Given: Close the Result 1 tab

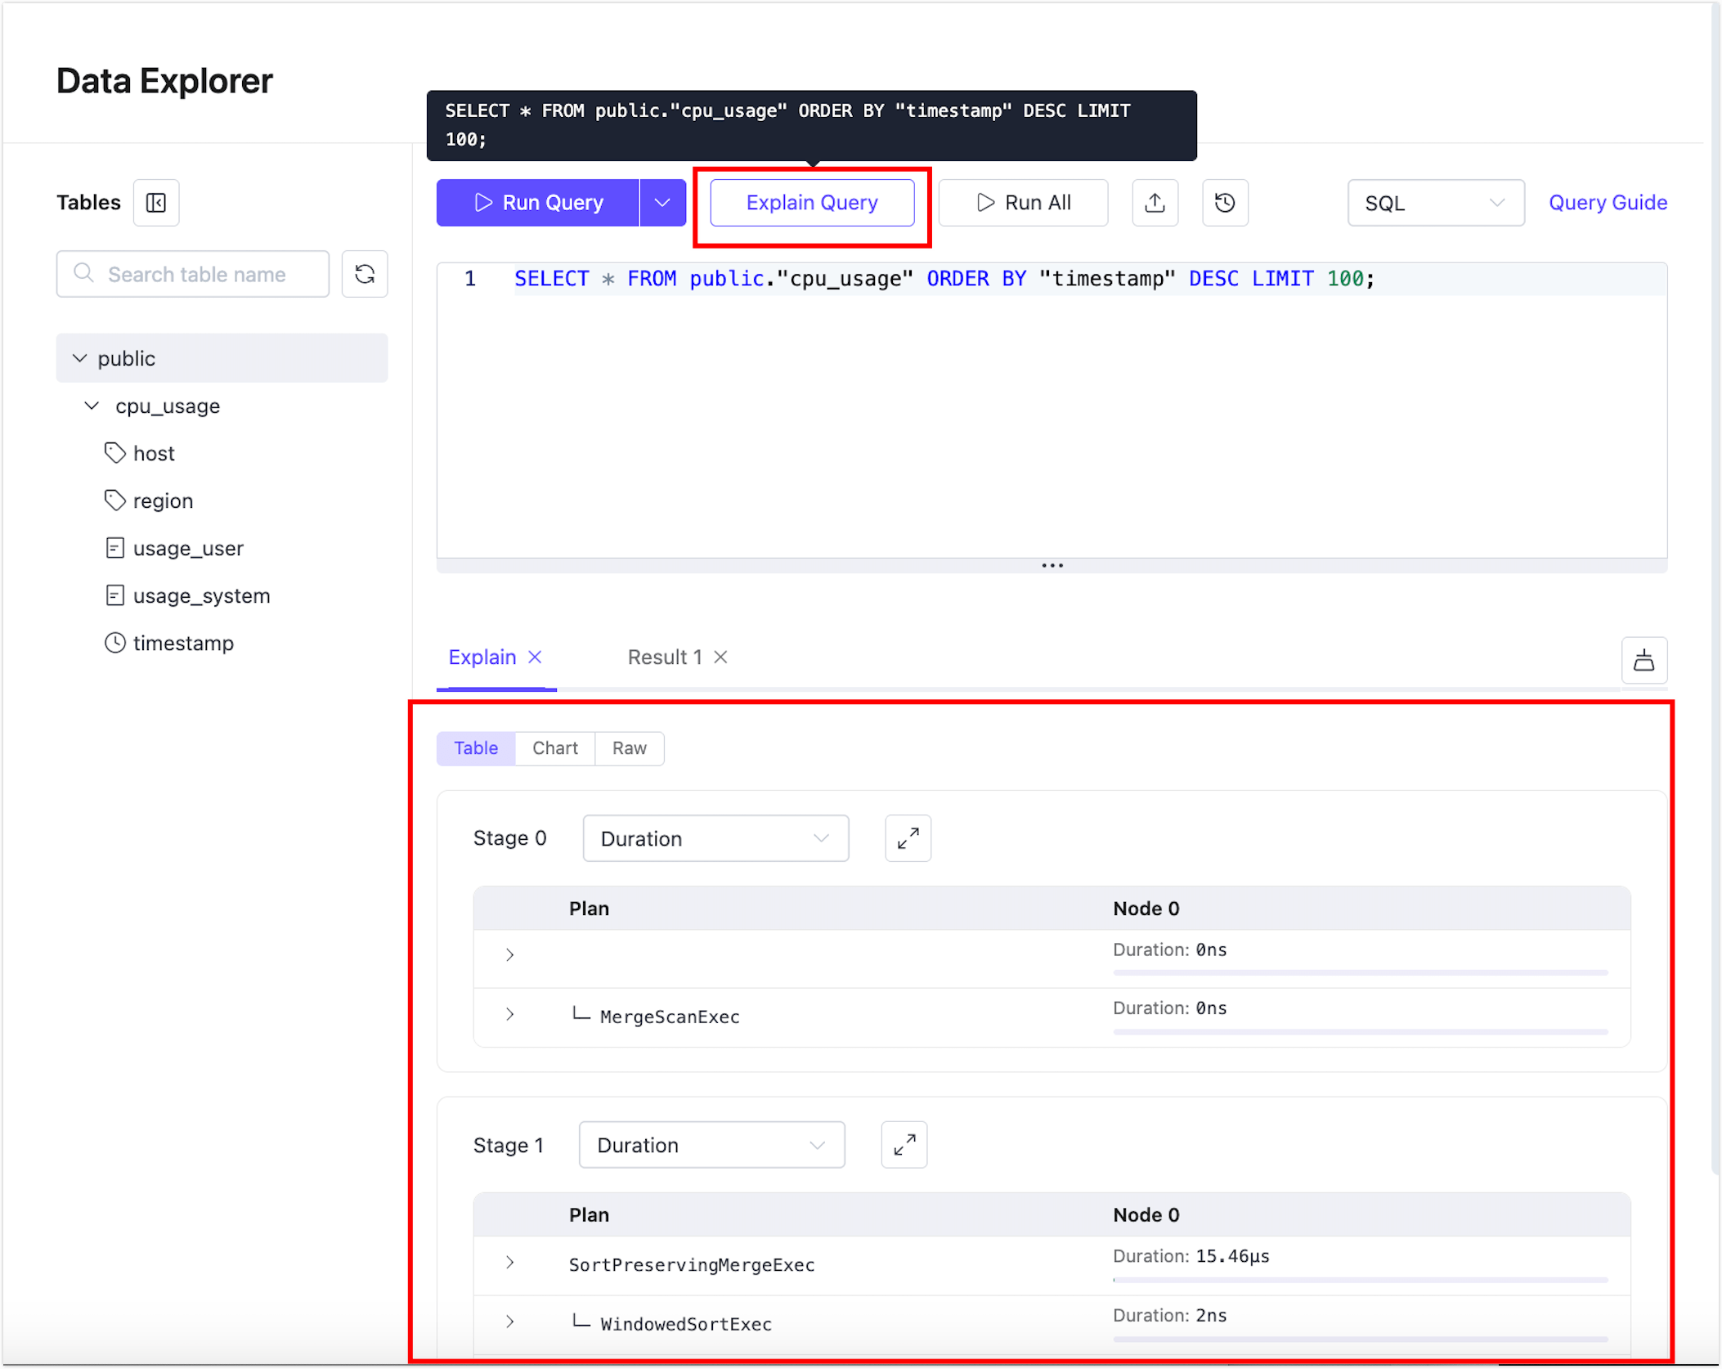Looking at the screenshot, I should pos(720,658).
